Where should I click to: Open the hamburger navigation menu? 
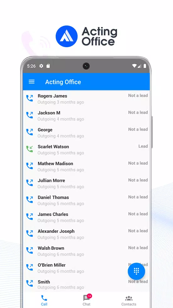pos(32,82)
